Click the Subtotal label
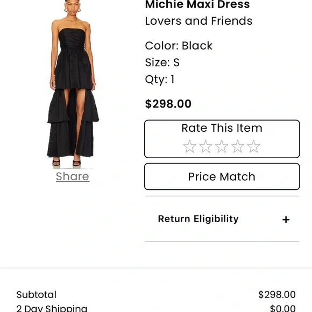The height and width of the screenshot is (312, 312). pos(37,295)
